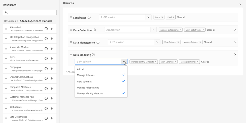Screen dimensions: 246x123
Task: Open the Sandboxes dropdown arrow
Action: point(148,17)
